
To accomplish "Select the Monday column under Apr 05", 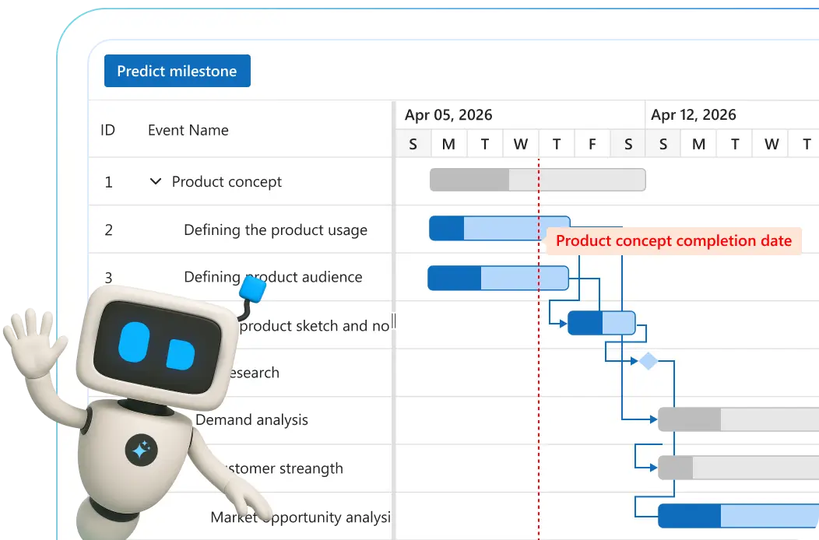I will [x=448, y=144].
